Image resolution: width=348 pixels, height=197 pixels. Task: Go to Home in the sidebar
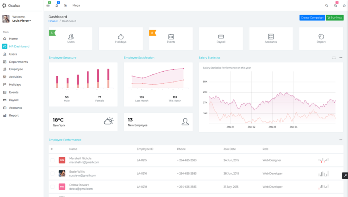[13, 39]
